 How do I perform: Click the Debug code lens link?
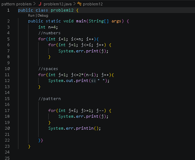(x=43, y=16)
